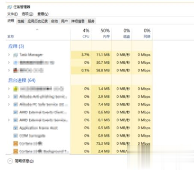The height and width of the screenshot is (170, 194).
Task: Switch to the 应用历史记录 tab
Action: point(38,21)
